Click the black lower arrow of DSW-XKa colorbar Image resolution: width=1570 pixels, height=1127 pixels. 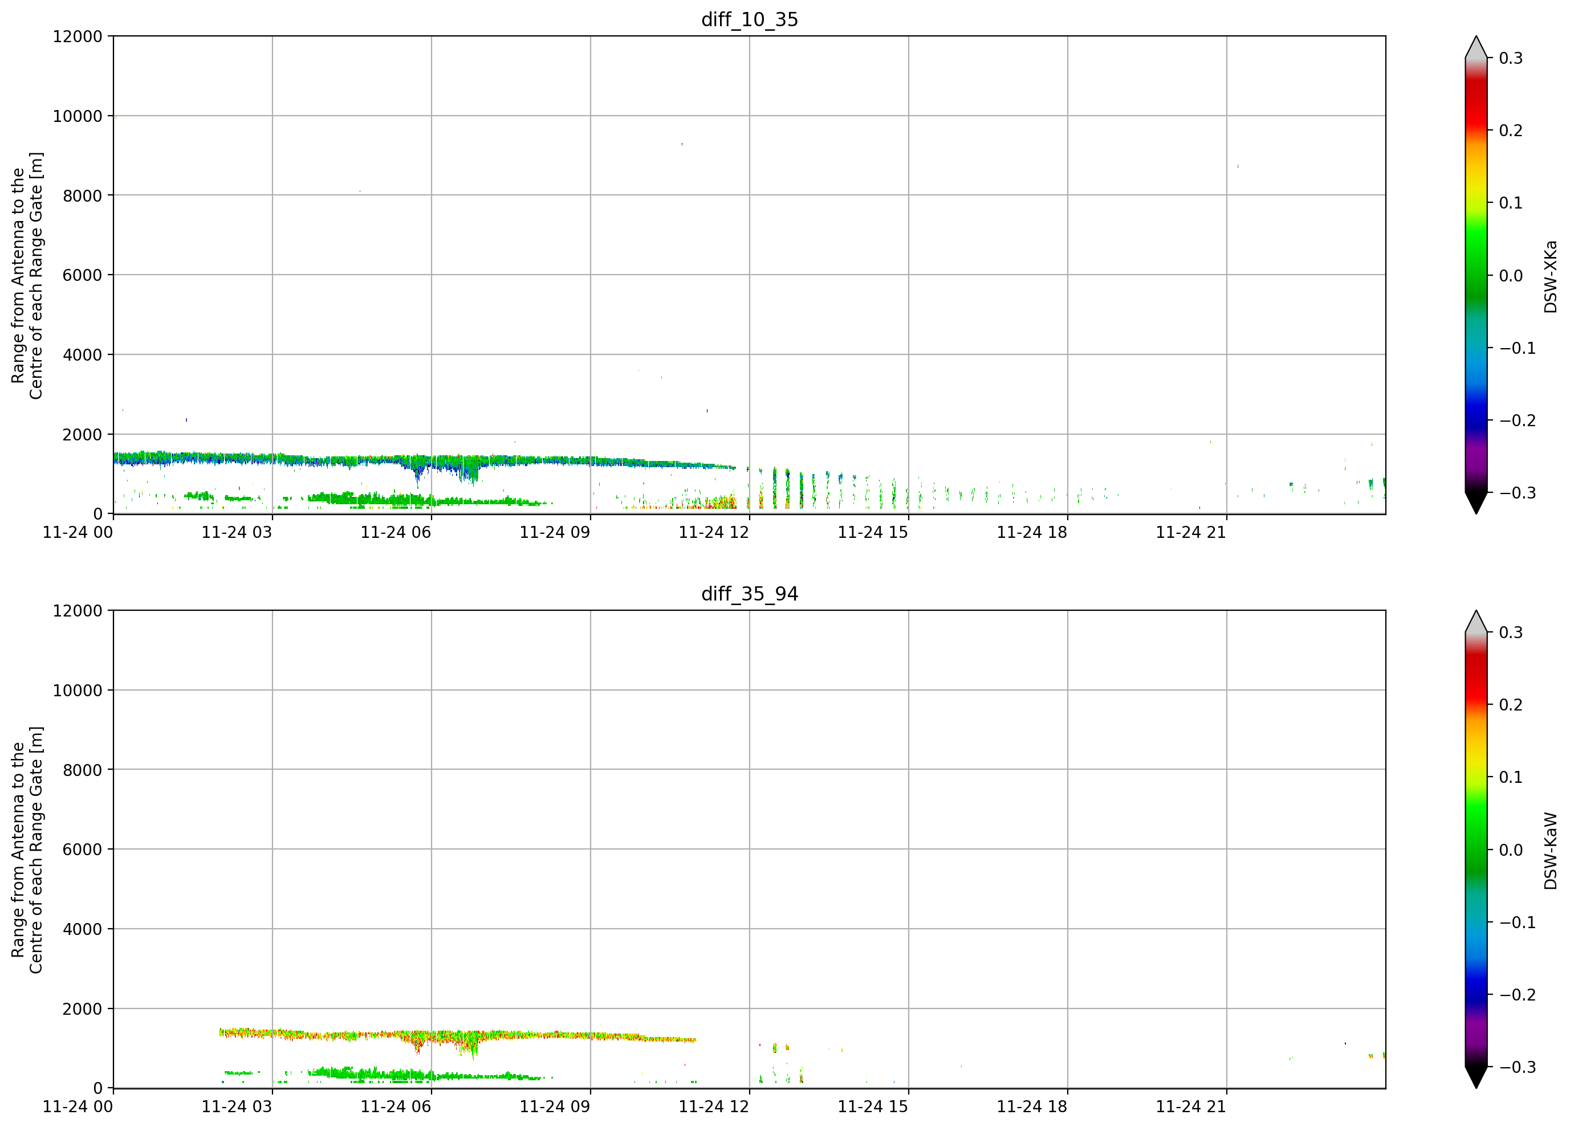pos(1476,503)
